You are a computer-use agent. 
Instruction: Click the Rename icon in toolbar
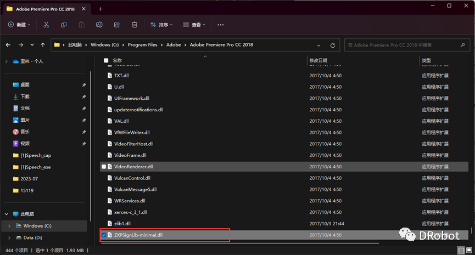pos(99,25)
